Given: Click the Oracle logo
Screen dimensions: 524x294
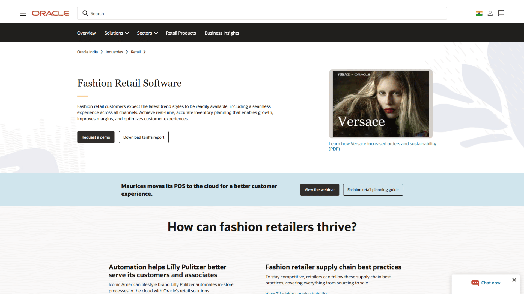Looking at the screenshot, I should pyautogui.click(x=50, y=13).
